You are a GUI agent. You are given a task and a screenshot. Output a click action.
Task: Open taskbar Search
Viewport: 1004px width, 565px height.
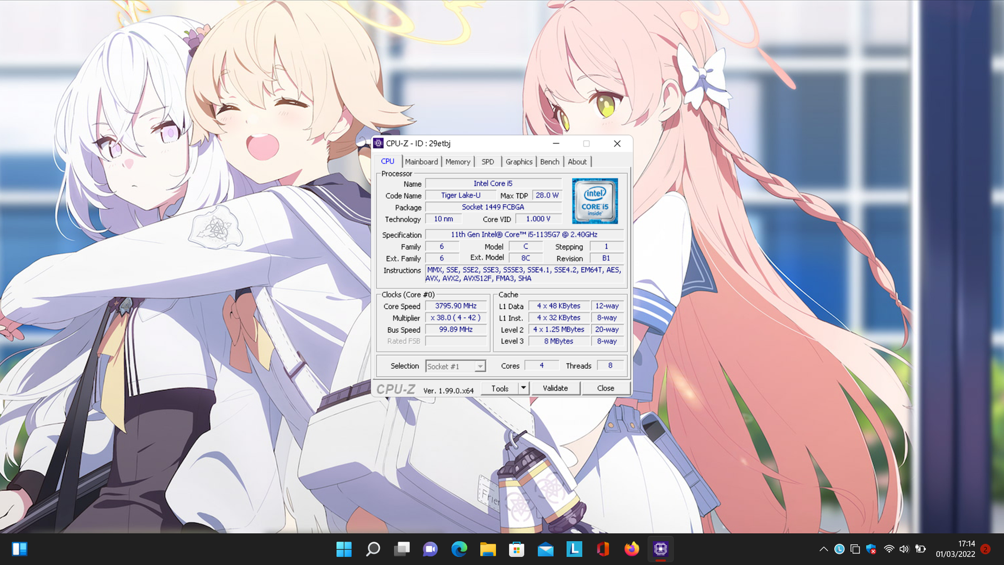tap(373, 549)
